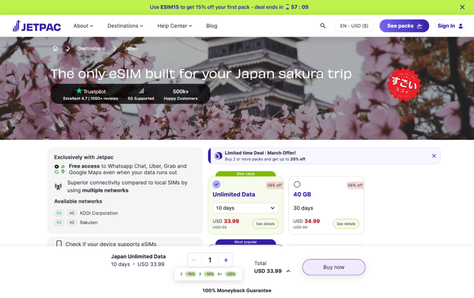Open the 10 days duration dropdown

(245, 208)
